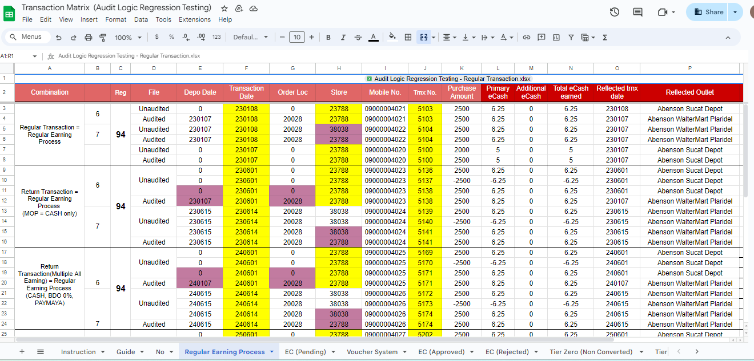Open the Edit menu
This screenshot has height=361, width=754.
click(x=46, y=19)
